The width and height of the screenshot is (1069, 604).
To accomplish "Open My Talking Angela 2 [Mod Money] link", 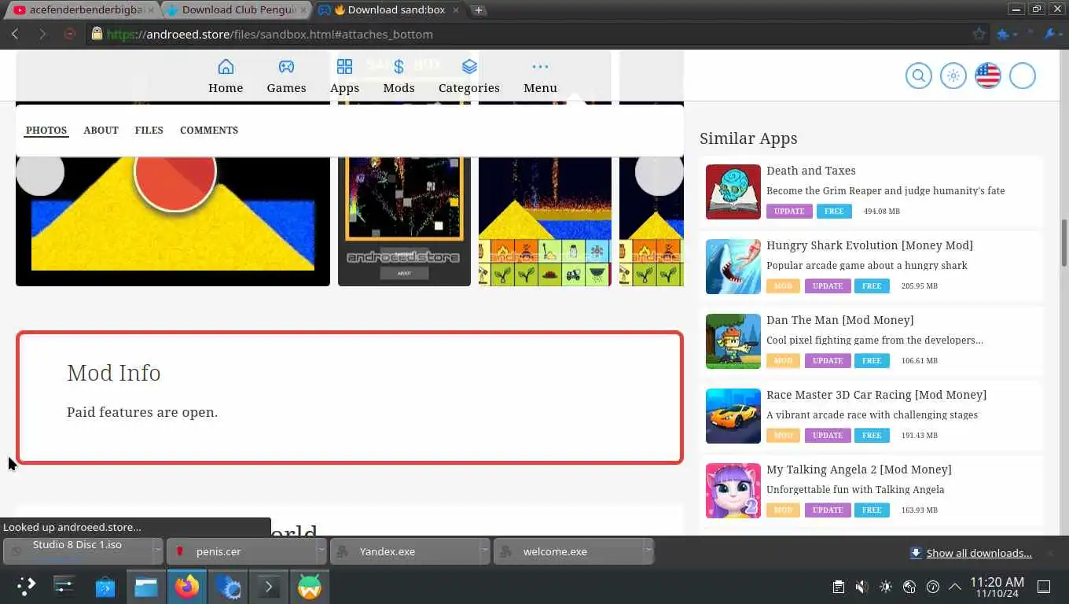I will 858,470.
